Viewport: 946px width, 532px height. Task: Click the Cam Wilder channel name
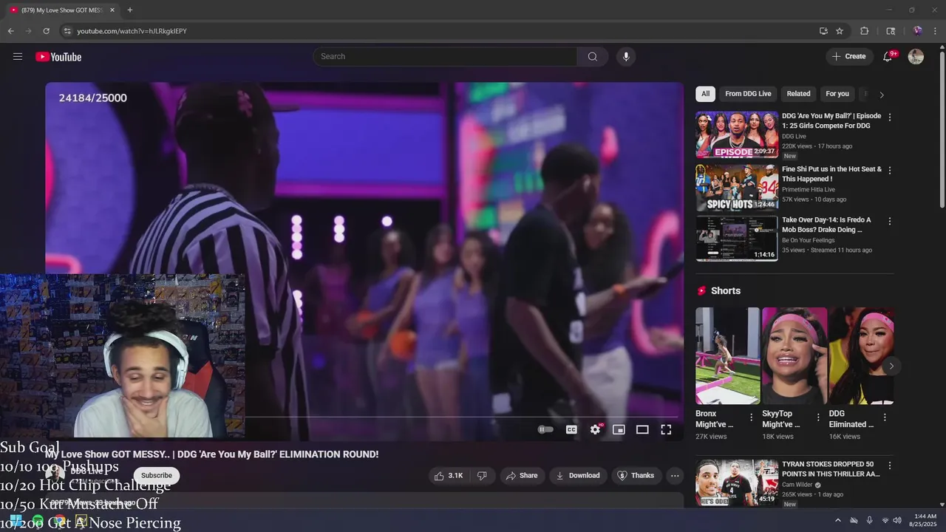point(797,485)
